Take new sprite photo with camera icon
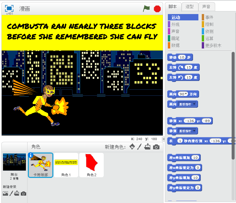This screenshot has height=203, width=236. point(156,147)
